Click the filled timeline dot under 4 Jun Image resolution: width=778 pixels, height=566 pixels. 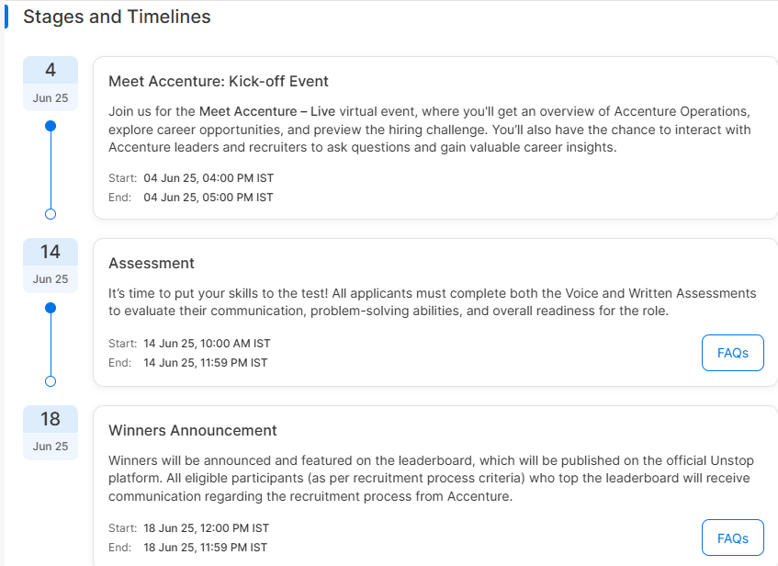(x=51, y=126)
